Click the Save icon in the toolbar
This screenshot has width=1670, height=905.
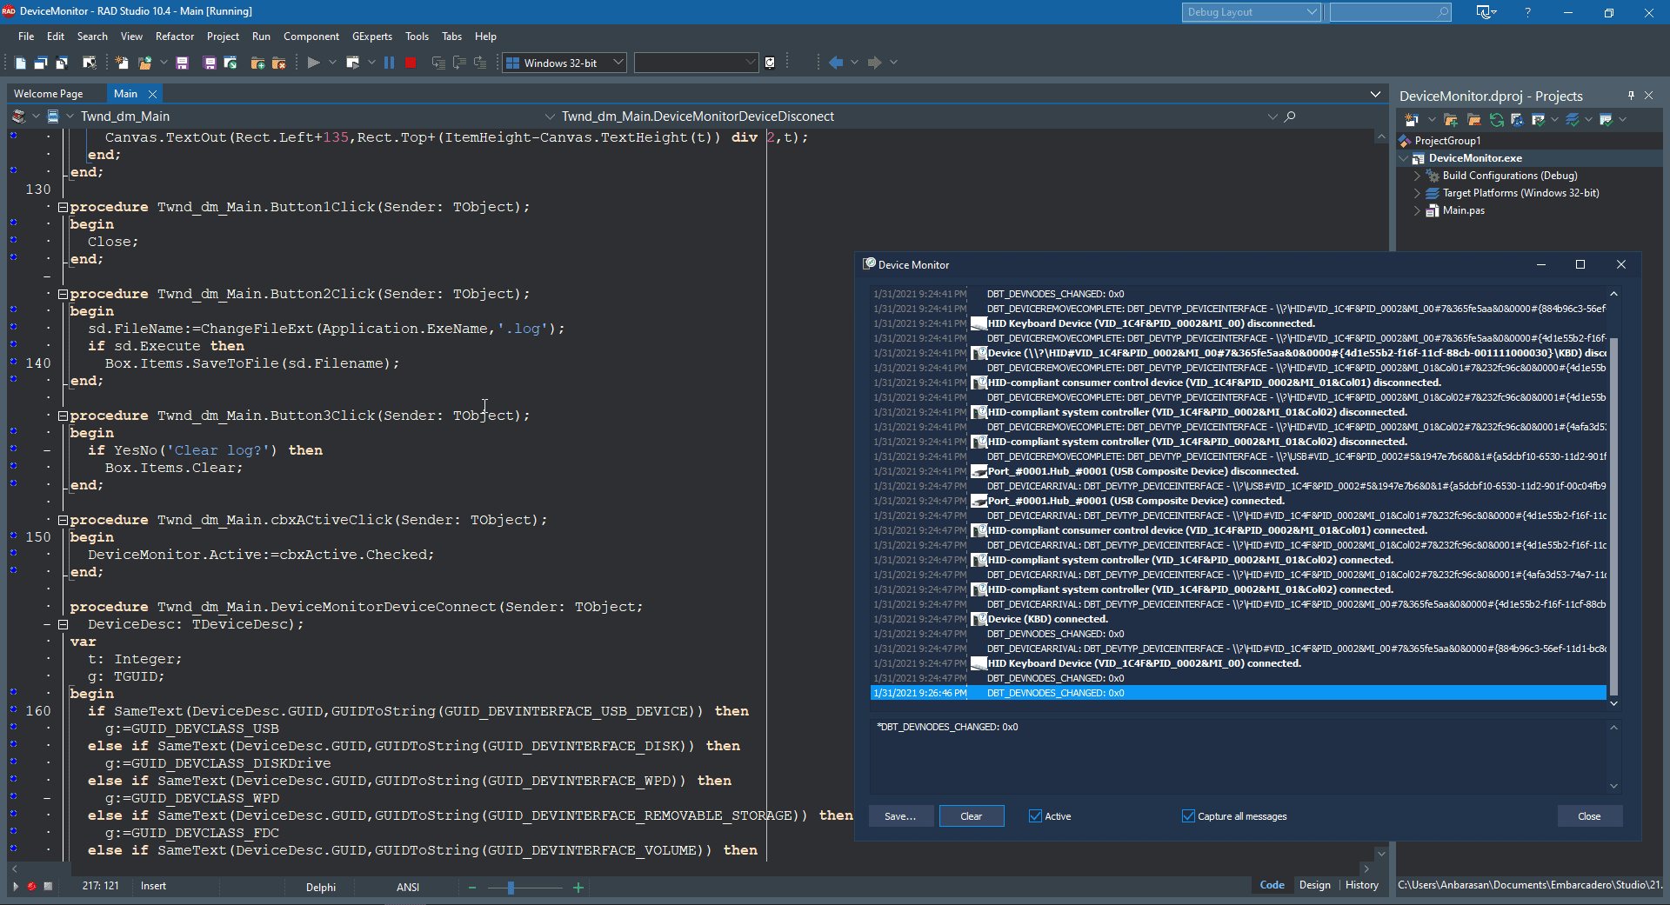(x=182, y=63)
